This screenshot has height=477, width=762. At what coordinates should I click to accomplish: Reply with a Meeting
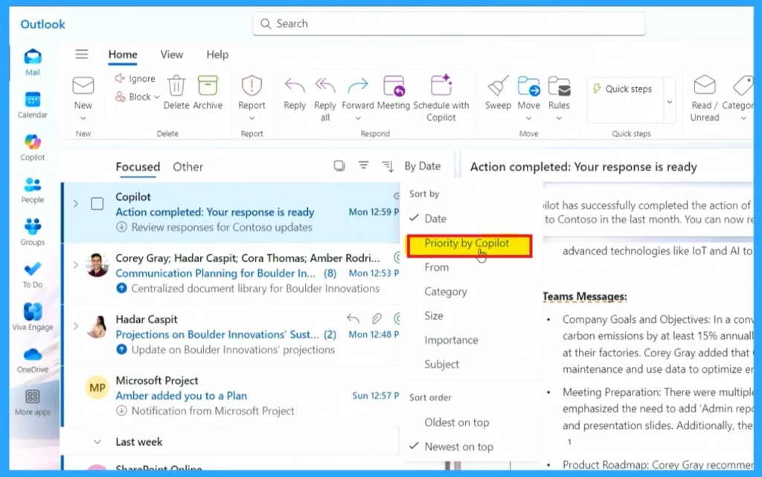click(x=394, y=92)
